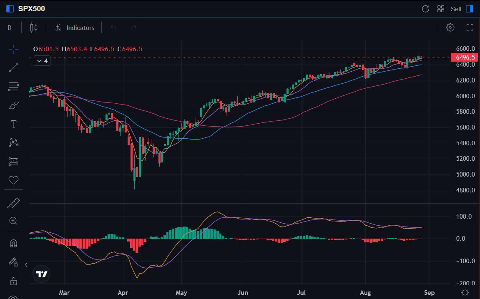This screenshot has height=299, width=480.
Task: Open the D timeframe dropdown
Action: tap(9, 27)
